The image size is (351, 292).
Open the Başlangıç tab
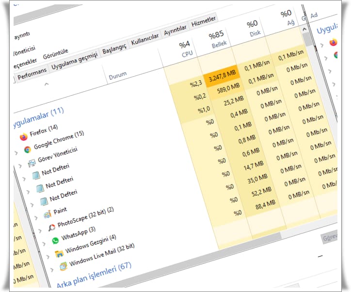(114, 49)
